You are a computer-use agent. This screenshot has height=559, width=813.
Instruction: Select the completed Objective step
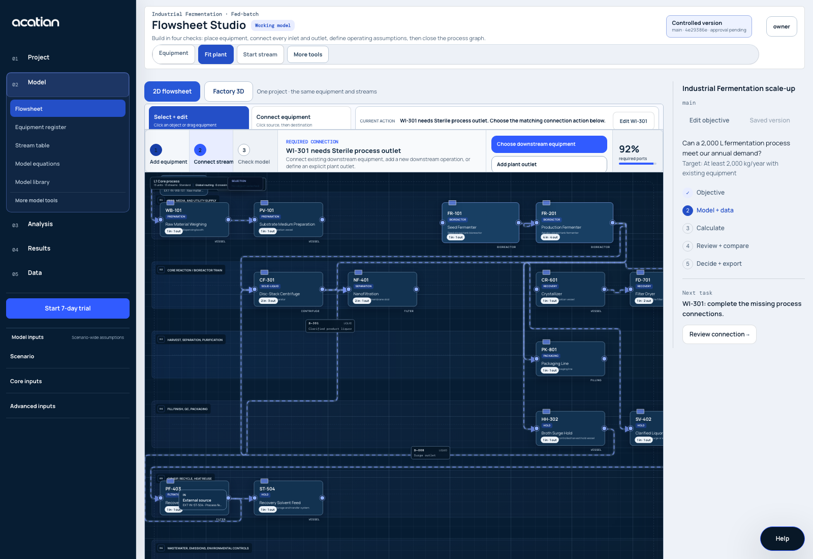(x=704, y=193)
